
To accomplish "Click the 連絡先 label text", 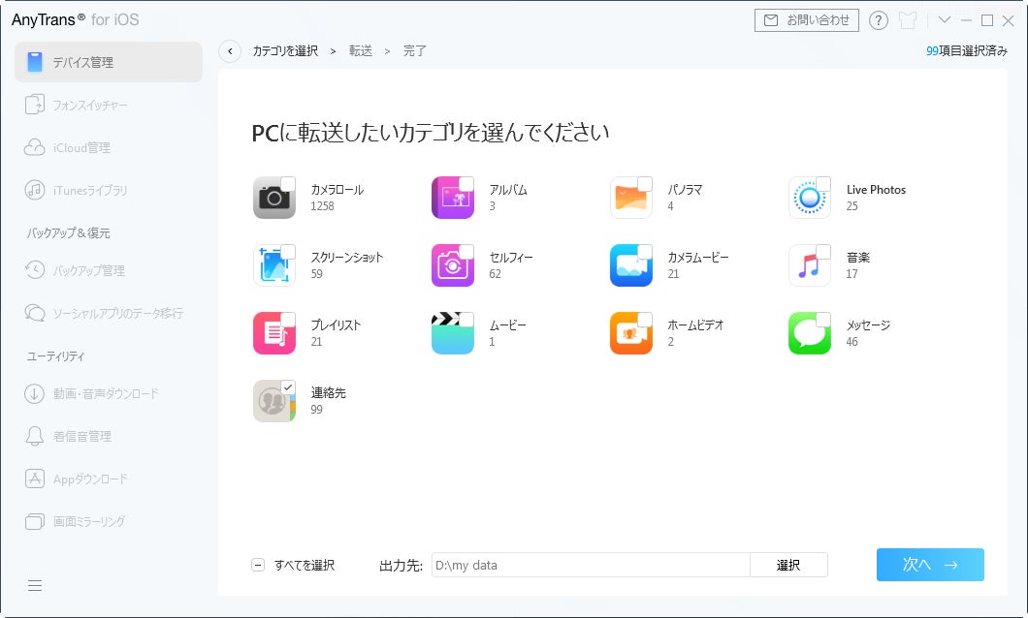I will 328,393.
